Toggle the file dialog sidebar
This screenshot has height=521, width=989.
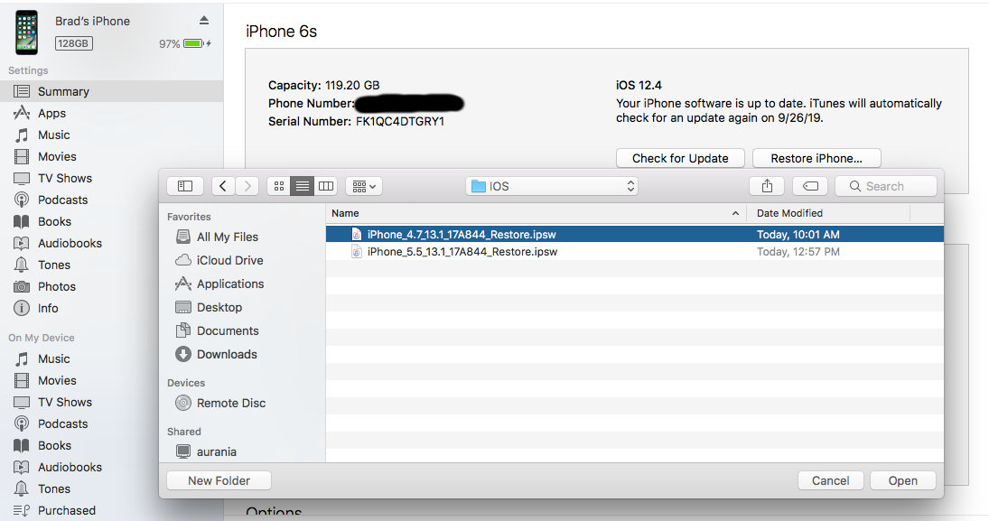point(185,186)
